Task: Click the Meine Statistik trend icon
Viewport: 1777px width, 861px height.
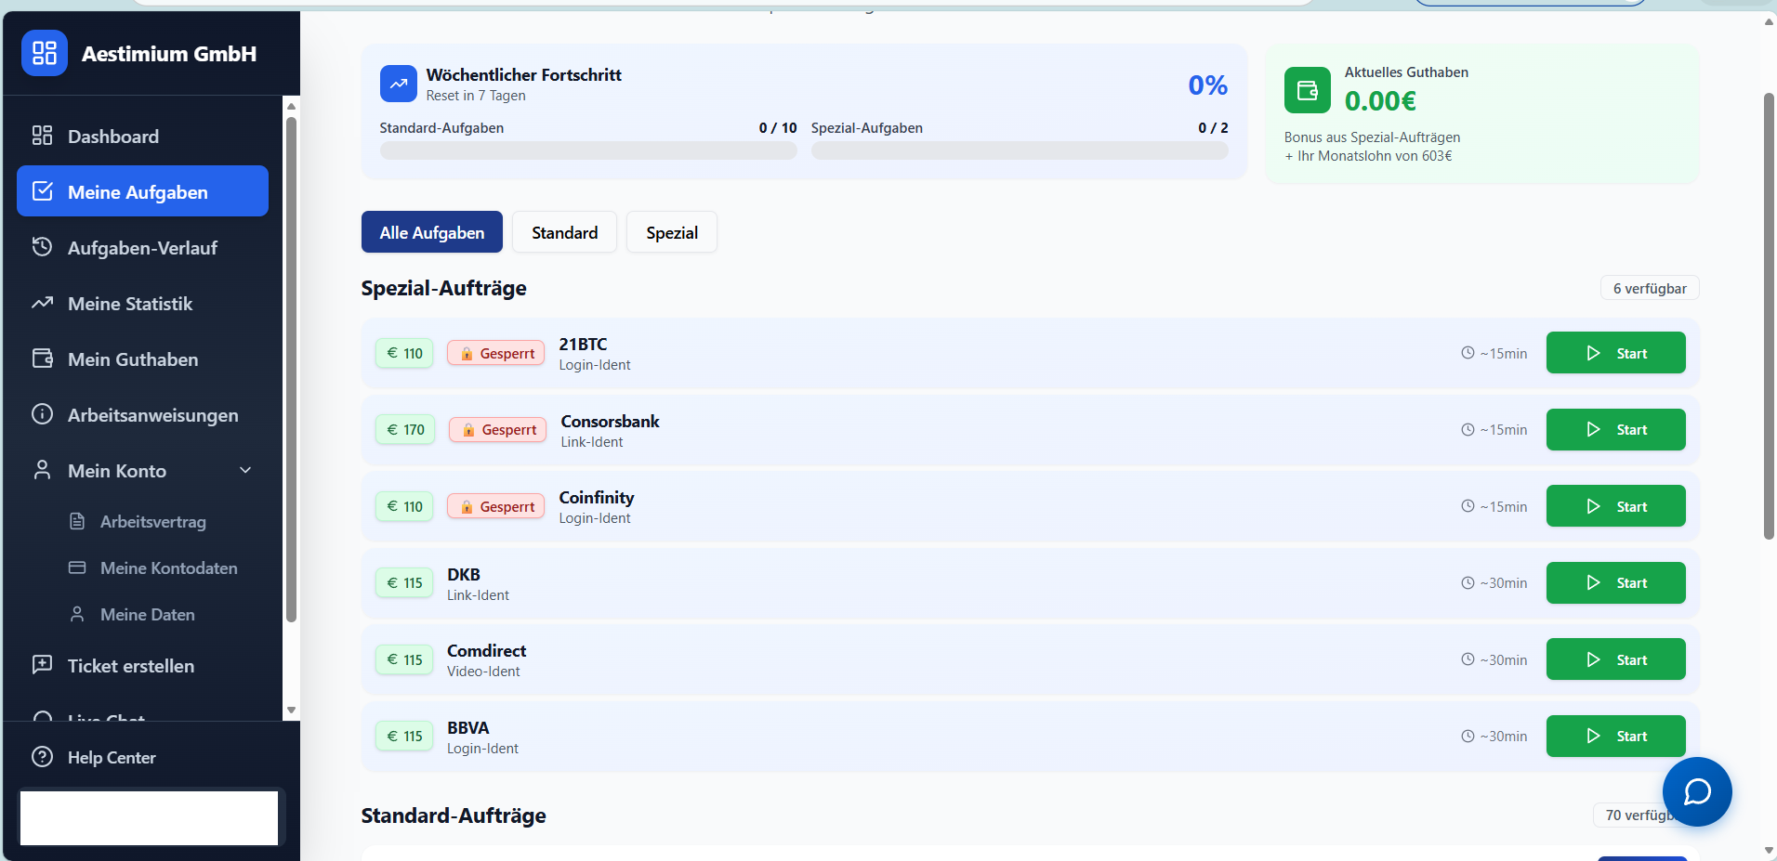Action: click(x=42, y=303)
